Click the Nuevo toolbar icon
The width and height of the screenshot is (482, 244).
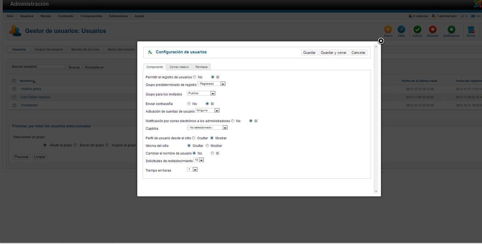tap(388, 29)
